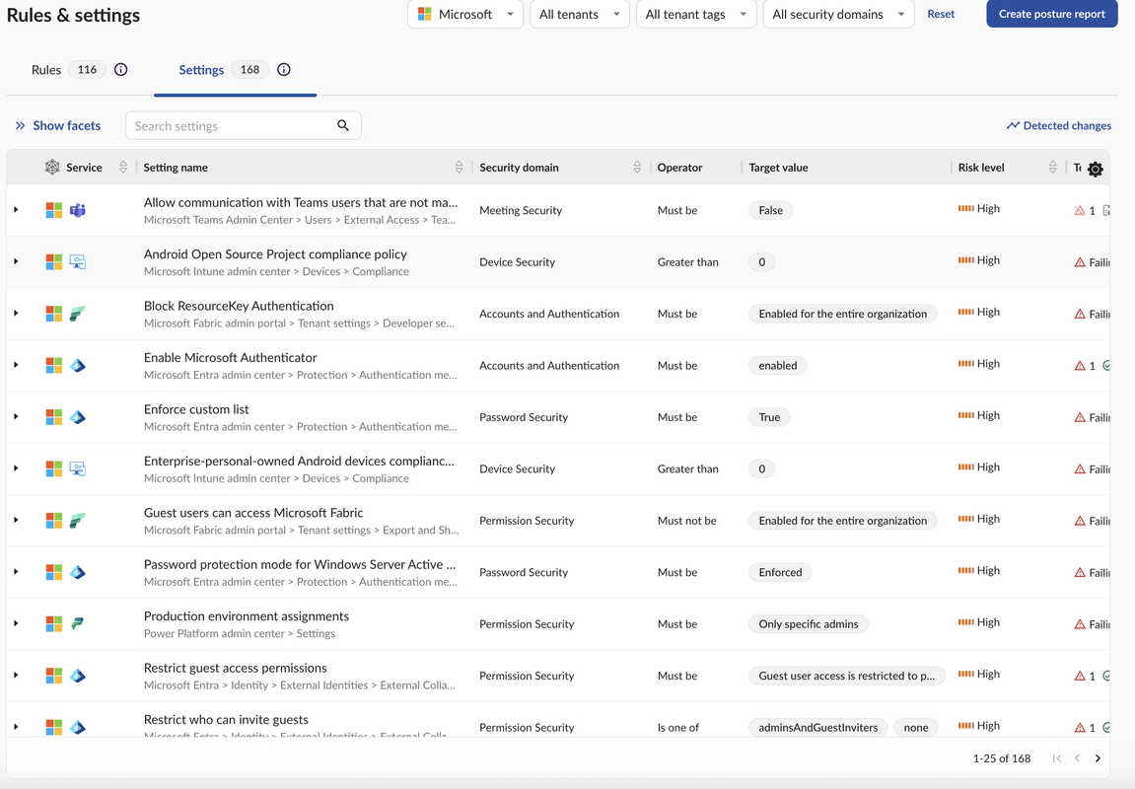Expand the Enforce custom list row
This screenshot has height=789, width=1135.
point(16,417)
